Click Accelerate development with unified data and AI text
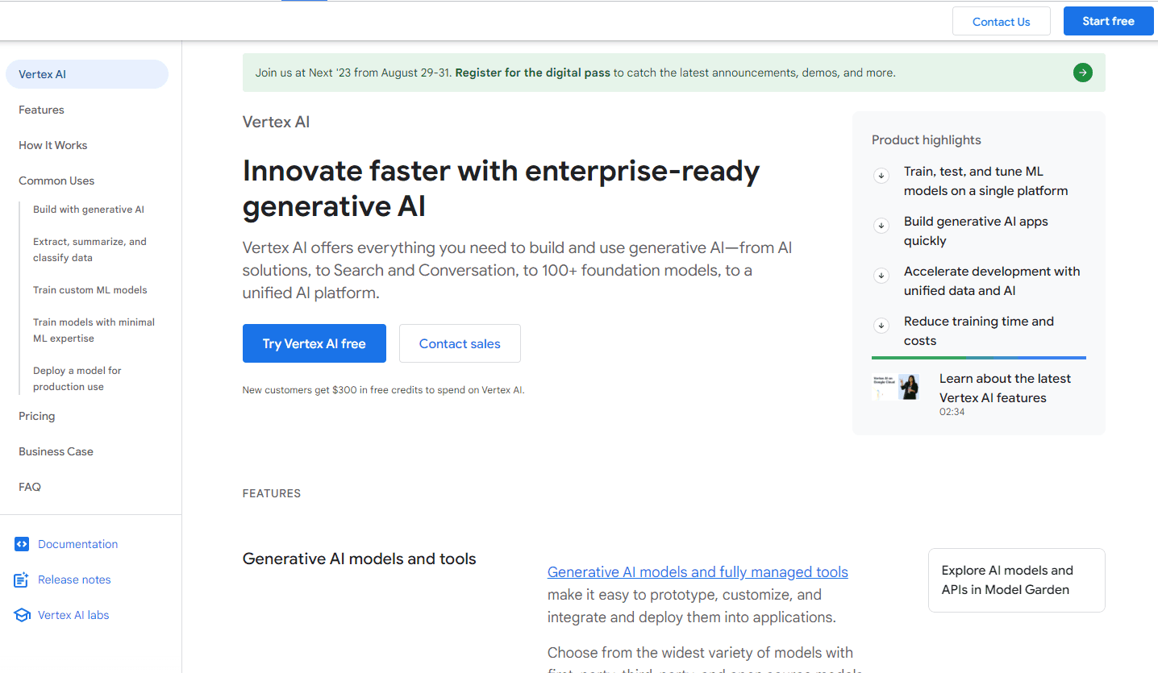The width and height of the screenshot is (1158, 673). (x=992, y=281)
